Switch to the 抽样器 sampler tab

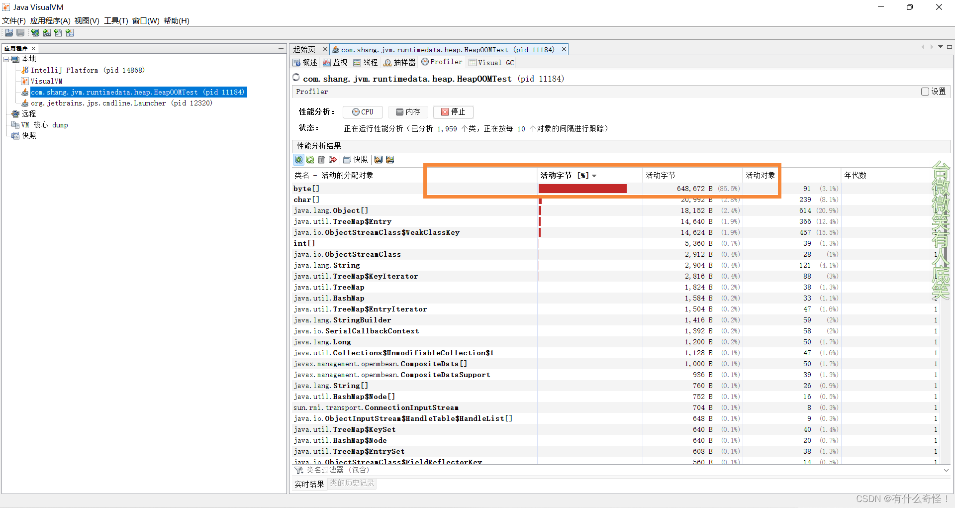coord(399,63)
